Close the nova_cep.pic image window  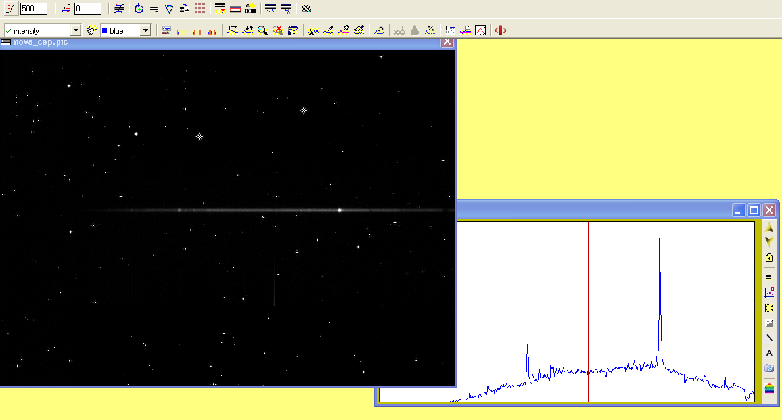click(447, 42)
